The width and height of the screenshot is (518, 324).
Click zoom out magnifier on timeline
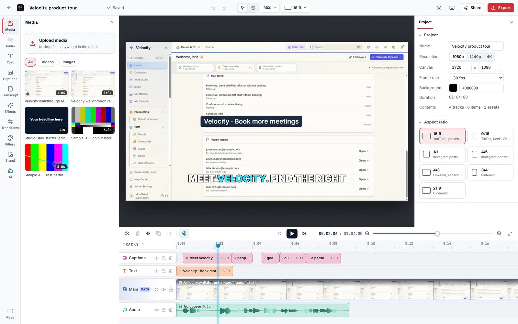click(x=367, y=234)
